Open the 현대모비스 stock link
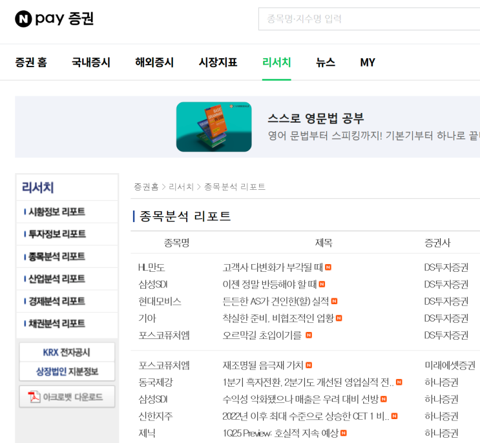This screenshot has height=443, width=480. (x=160, y=302)
